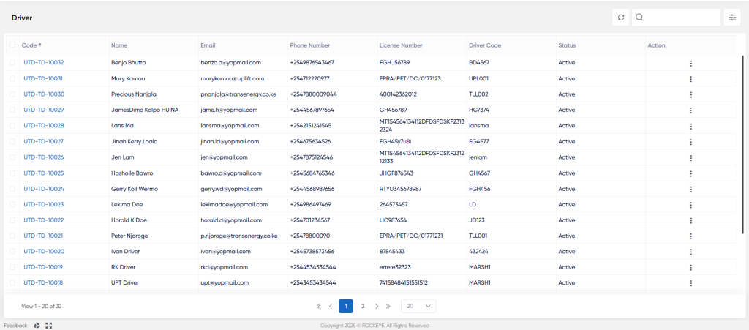The height and width of the screenshot is (330, 749).
Task: Open the filter settings icon
Action: point(731,18)
